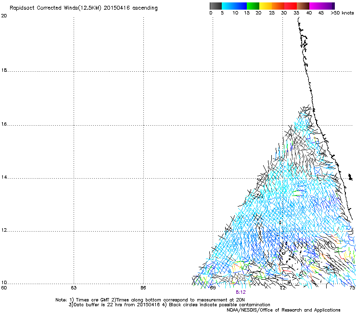356x313 pixels.
Task: Click the purple '8:12' pass time label
Action: point(241,292)
